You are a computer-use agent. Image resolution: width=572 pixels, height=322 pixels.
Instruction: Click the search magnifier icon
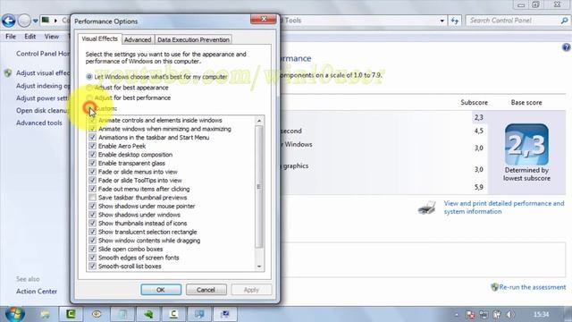pos(564,21)
